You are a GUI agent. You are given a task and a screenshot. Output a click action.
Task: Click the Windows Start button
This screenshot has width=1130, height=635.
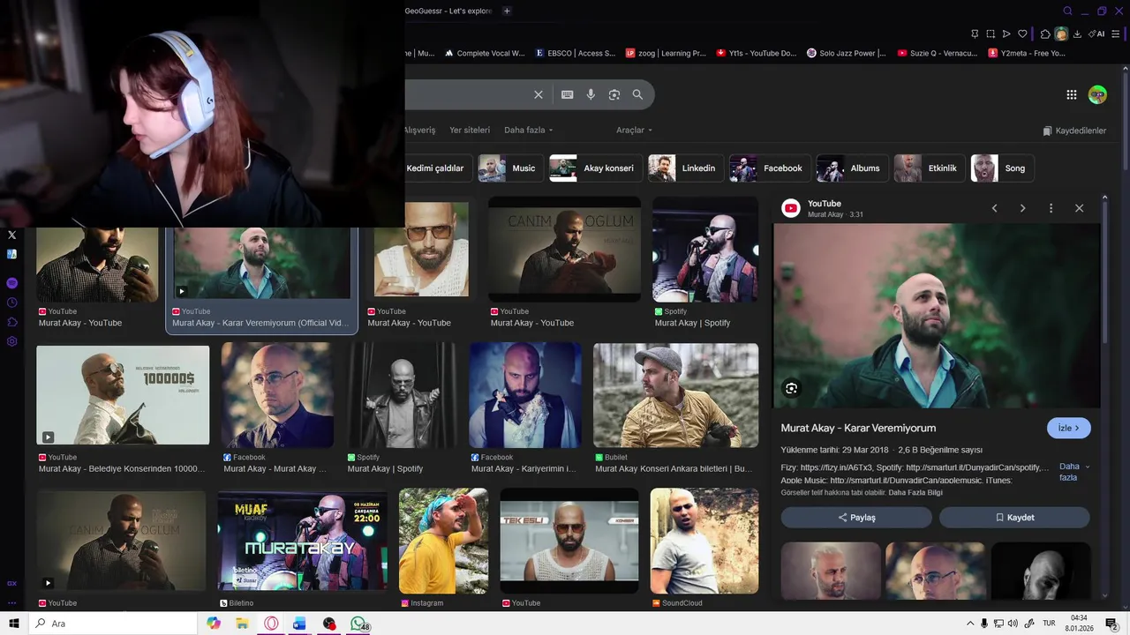click(13, 624)
